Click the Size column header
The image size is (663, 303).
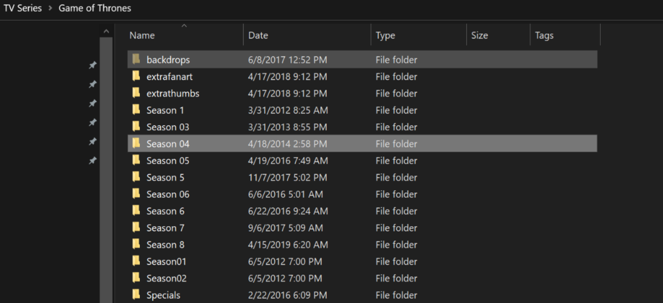pyautogui.click(x=479, y=35)
